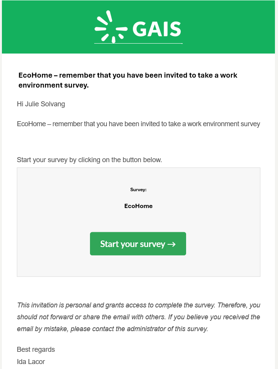Click the GAIS sunburst logo icon

(110, 27)
